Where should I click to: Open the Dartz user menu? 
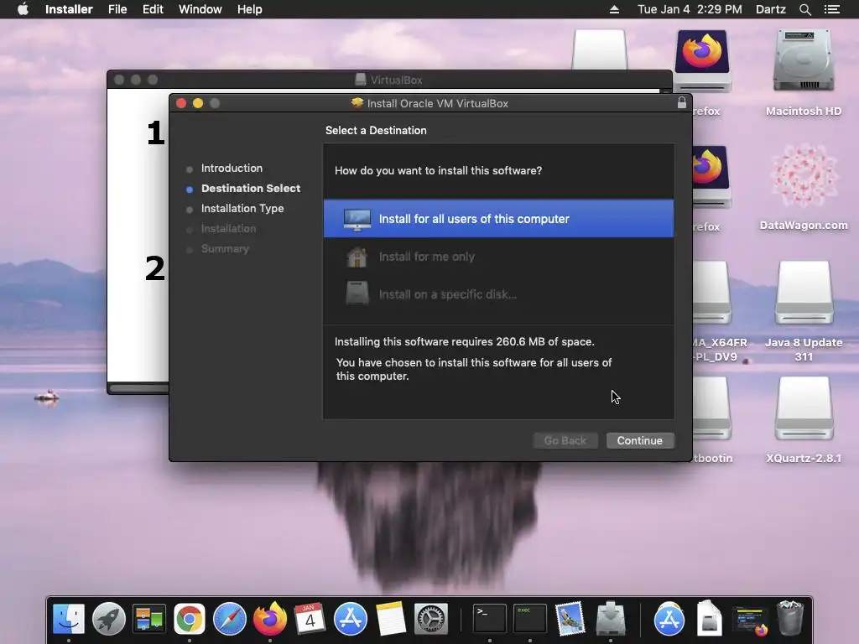point(770,9)
